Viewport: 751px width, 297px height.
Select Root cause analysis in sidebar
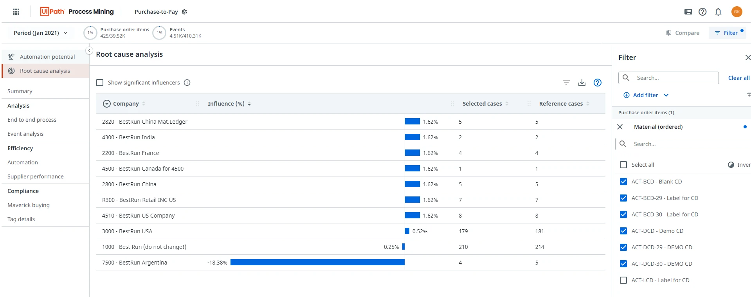(x=46, y=71)
